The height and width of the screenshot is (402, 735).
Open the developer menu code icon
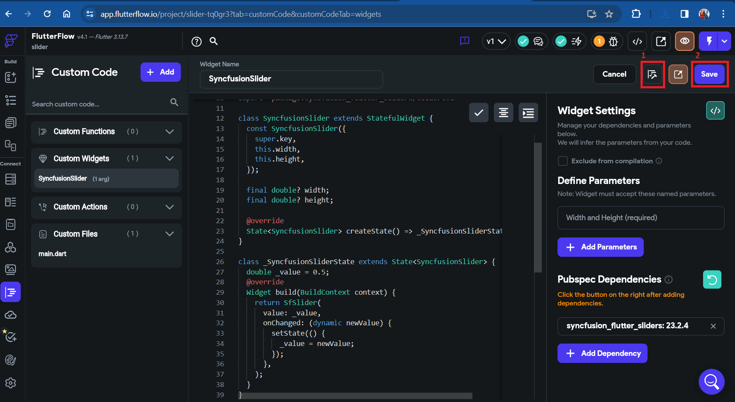click(x=637, y=41)
